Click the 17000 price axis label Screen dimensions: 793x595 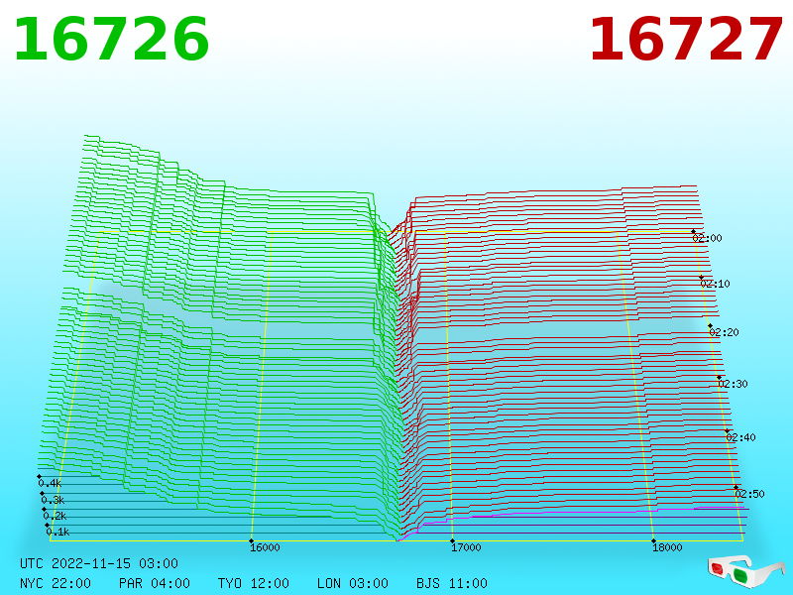466,547
